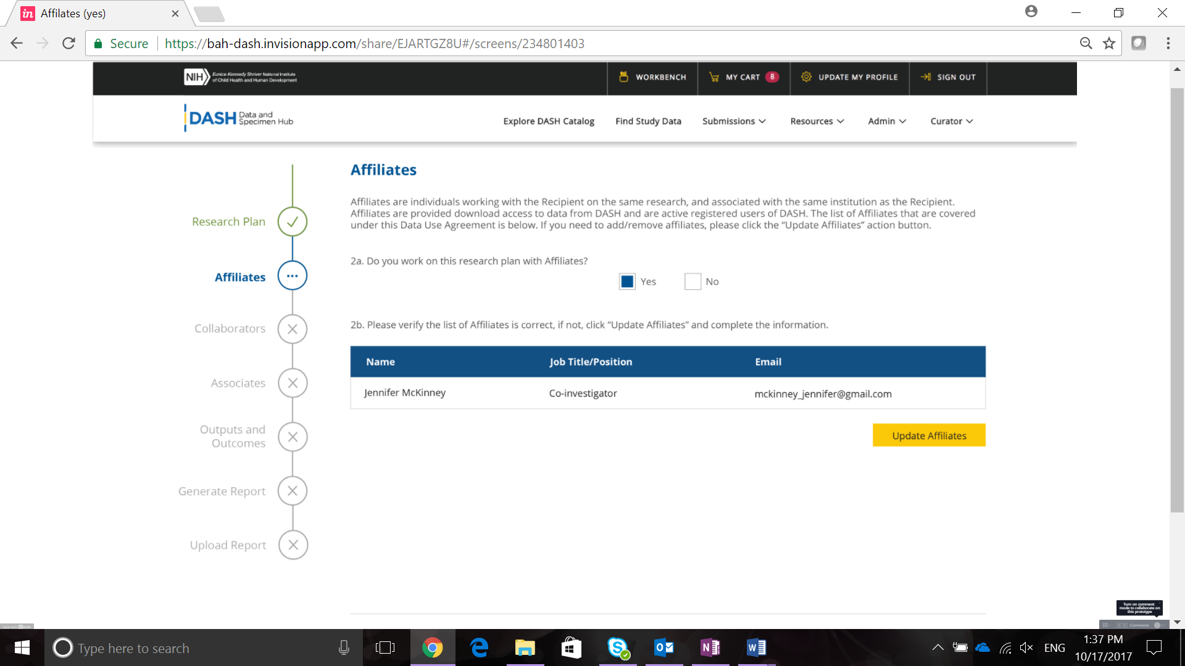Expand the Submissions dropdown menu
This screenshot has width=1185, height=666.
(734, 121)
